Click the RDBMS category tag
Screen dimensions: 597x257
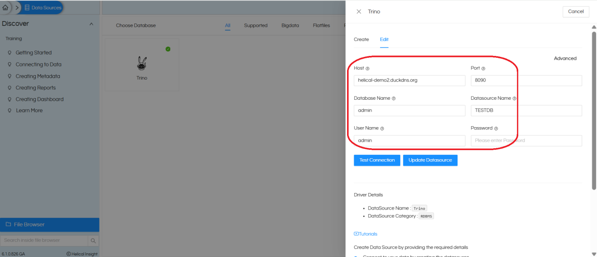click(x=426, y=217)
